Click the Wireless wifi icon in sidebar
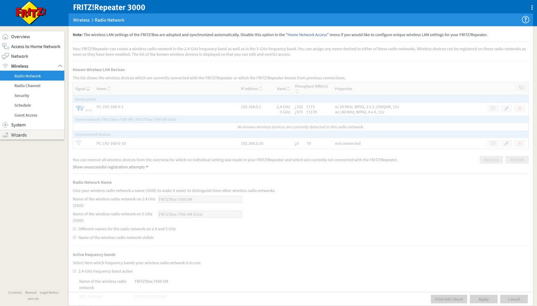This screenshot has height=306, width=537. point(5,66)
